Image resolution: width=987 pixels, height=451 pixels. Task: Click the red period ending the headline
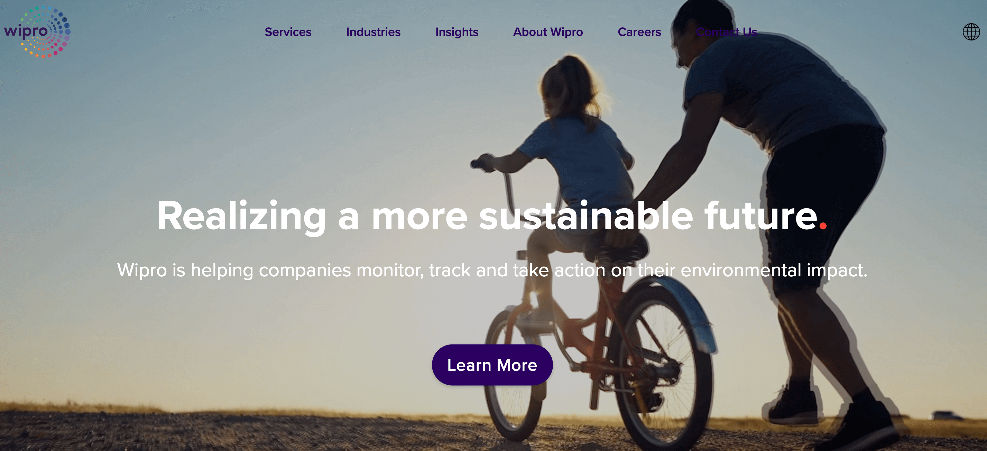823,226
